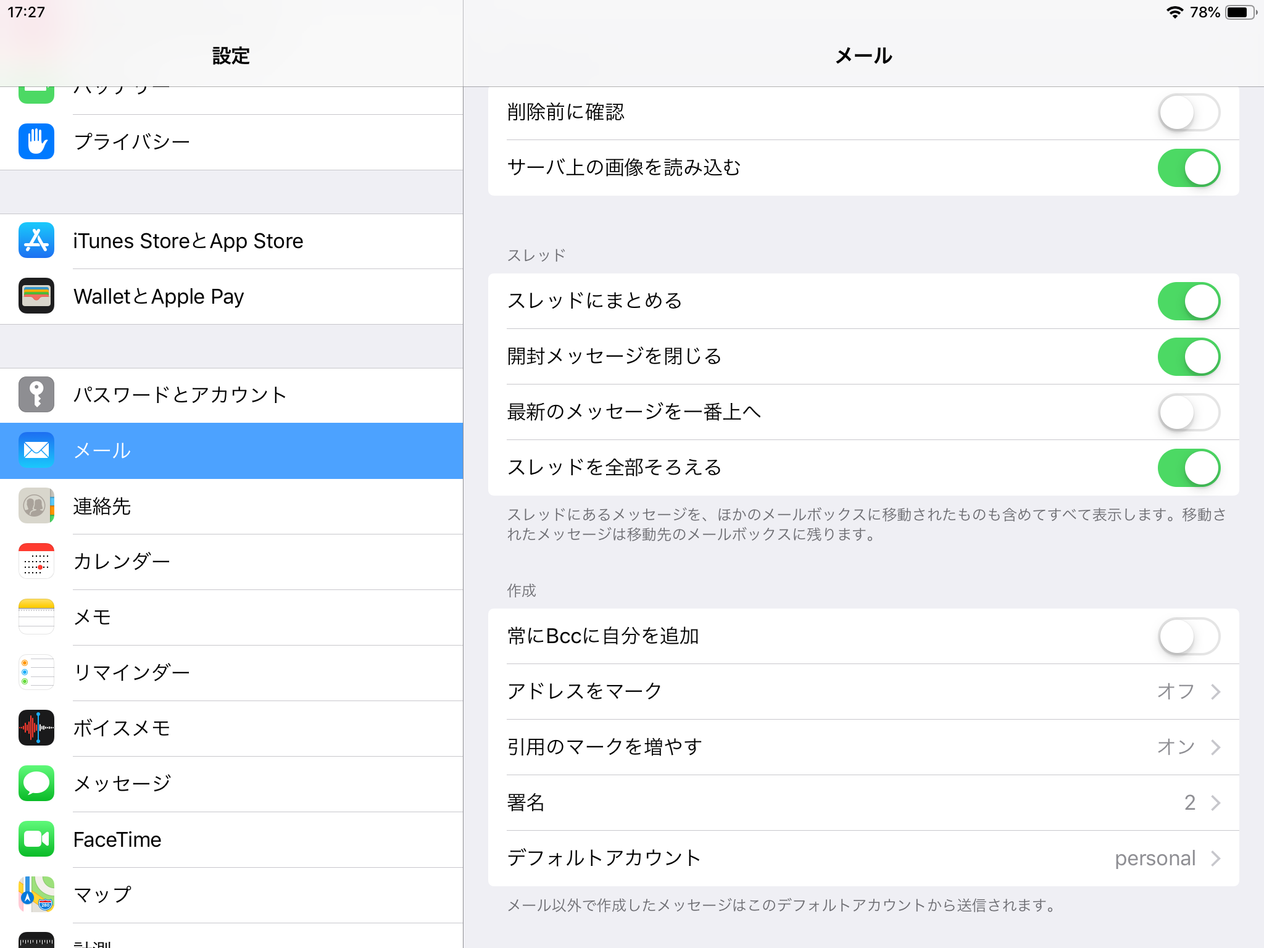
Task: Open FaceTime settings row
Action: 231,840
